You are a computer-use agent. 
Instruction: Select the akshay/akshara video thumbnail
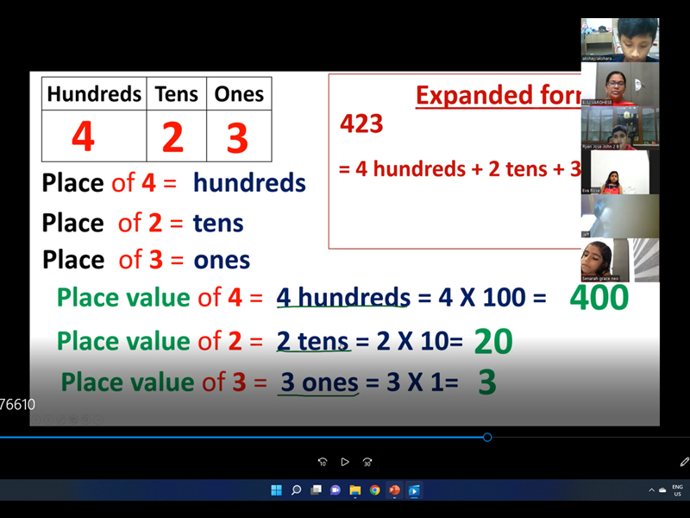619,40
